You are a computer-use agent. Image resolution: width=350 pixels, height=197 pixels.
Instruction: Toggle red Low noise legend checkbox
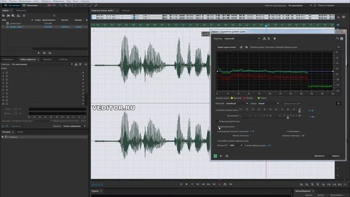[244, 98]
